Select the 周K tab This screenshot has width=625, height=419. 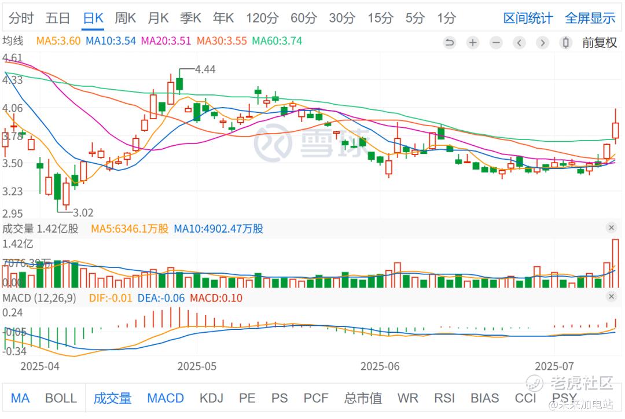[125, 18]
